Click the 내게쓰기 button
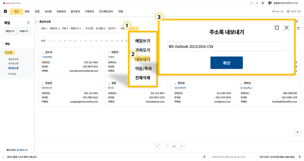 (x=24, y=31)
